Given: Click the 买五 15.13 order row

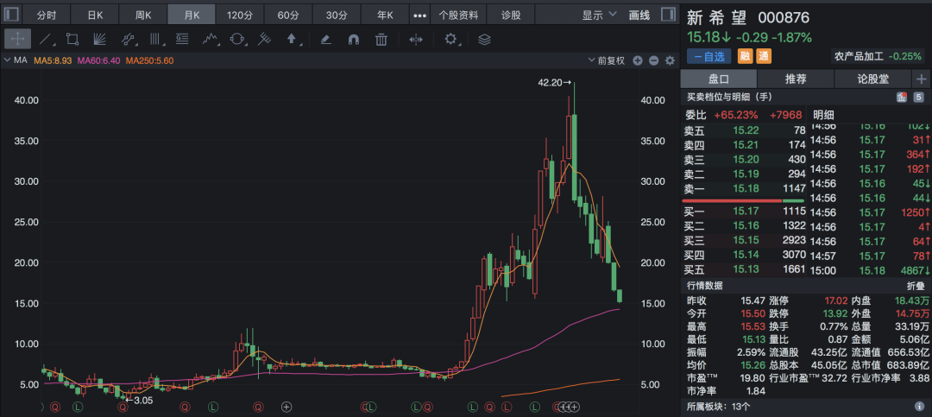Looking at the screenshot, I should tap(743, 269).
